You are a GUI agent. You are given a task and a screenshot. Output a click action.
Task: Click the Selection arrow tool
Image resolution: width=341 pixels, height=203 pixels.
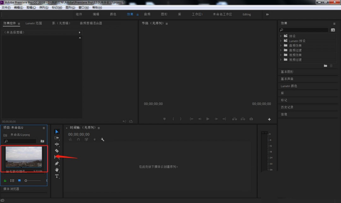[57, 132]
